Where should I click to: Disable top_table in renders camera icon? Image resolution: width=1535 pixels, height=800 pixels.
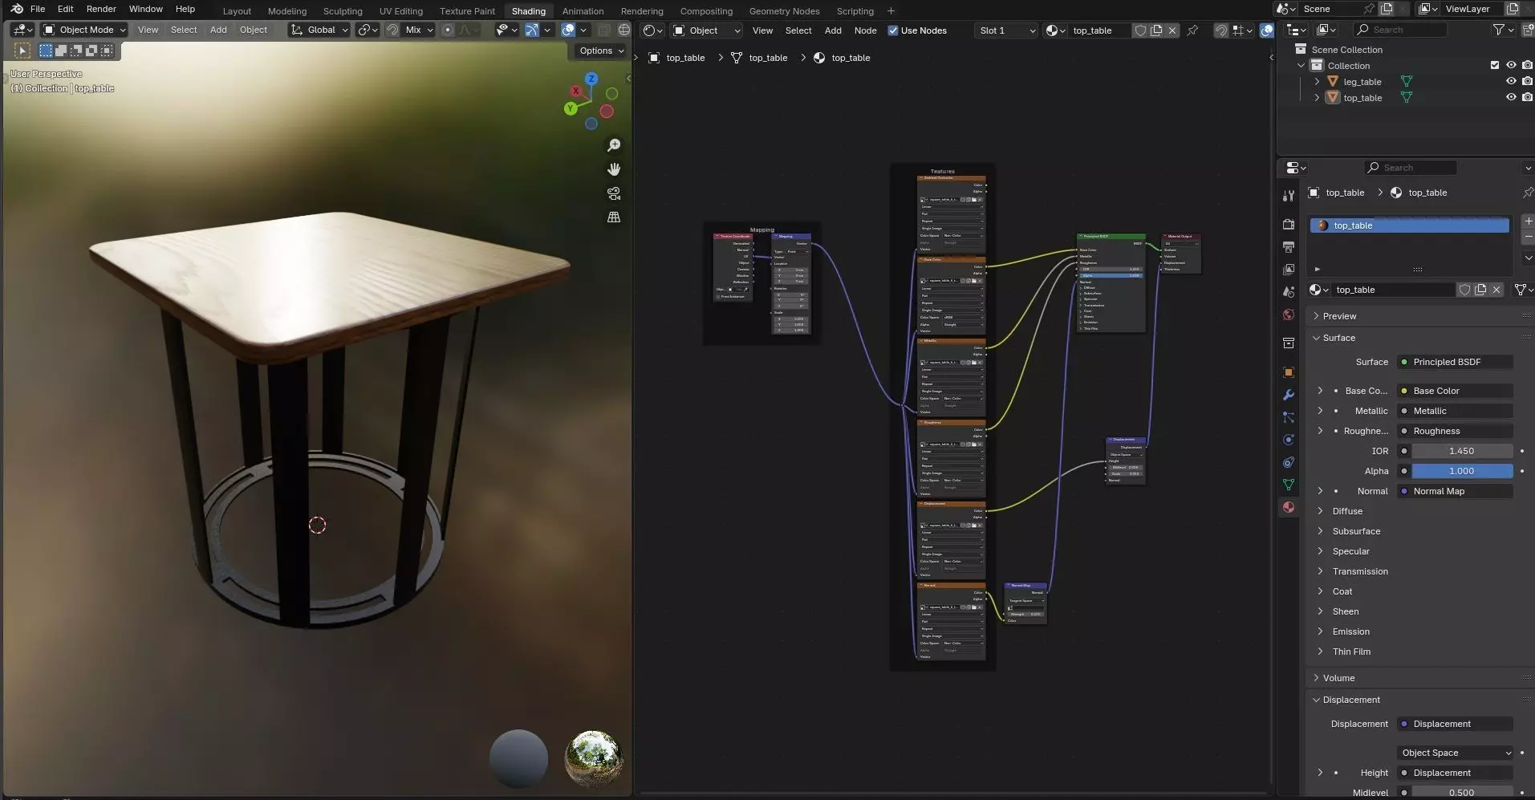1527,98
